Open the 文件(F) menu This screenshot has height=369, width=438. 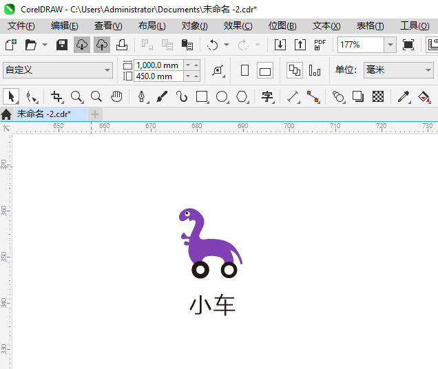click(x=21, y=26)
